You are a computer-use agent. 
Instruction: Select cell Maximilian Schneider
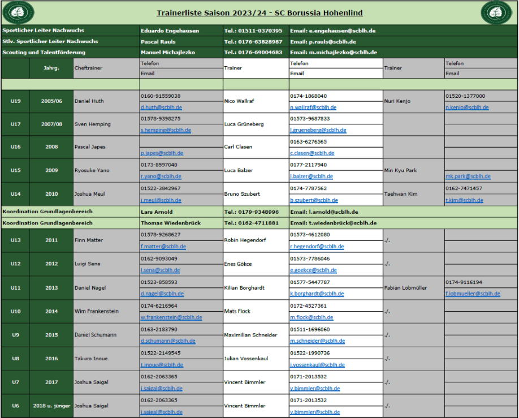pyautogui.click(x=256, y=335)
